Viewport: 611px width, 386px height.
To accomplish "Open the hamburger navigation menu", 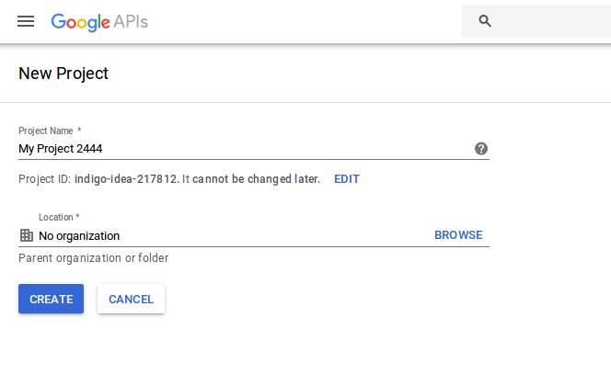I will [x=26, y=21].
